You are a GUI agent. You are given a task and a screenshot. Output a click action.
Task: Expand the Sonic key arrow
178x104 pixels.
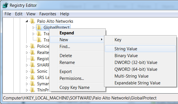tap(27, 71)
